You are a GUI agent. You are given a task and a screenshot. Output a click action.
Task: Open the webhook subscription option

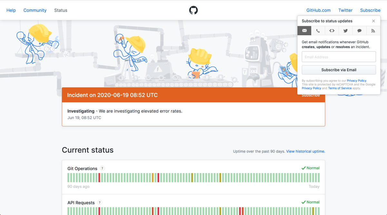tap(332, 31)
